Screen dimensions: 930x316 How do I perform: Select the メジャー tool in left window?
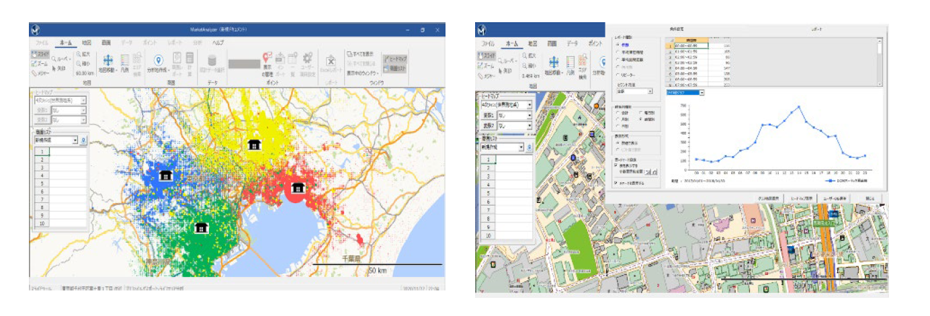[x=40, y=72]
